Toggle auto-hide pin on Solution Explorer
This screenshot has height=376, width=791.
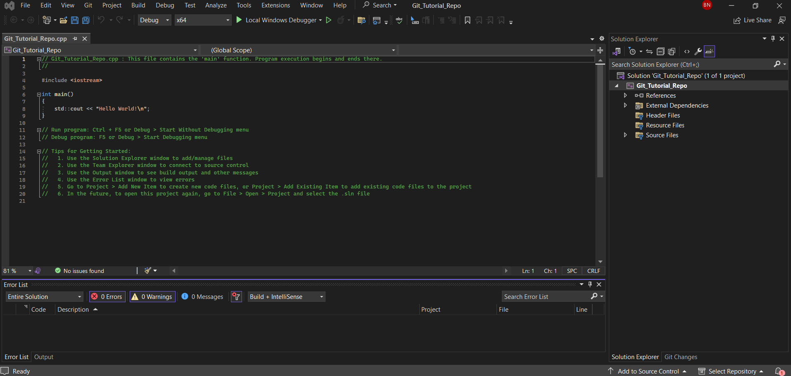tap(773, 38)
